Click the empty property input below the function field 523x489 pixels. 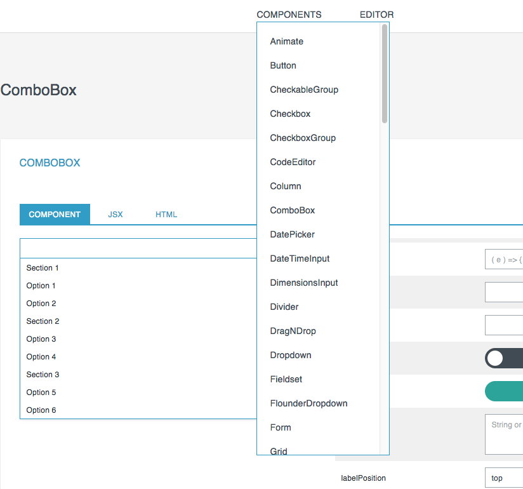(504, 292)
